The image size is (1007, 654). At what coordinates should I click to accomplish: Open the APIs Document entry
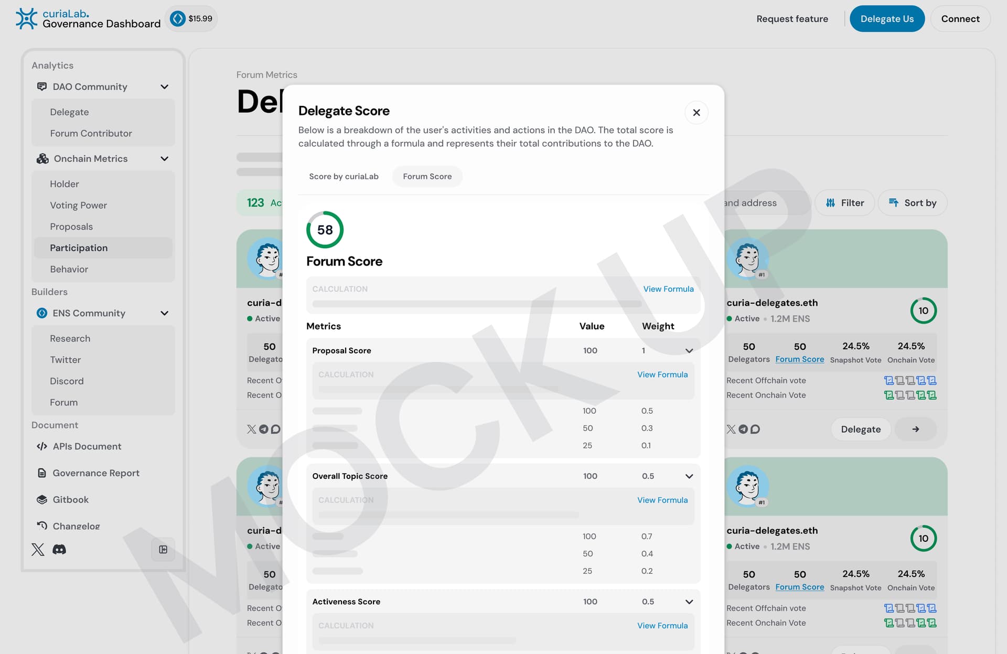coord(87,446)
